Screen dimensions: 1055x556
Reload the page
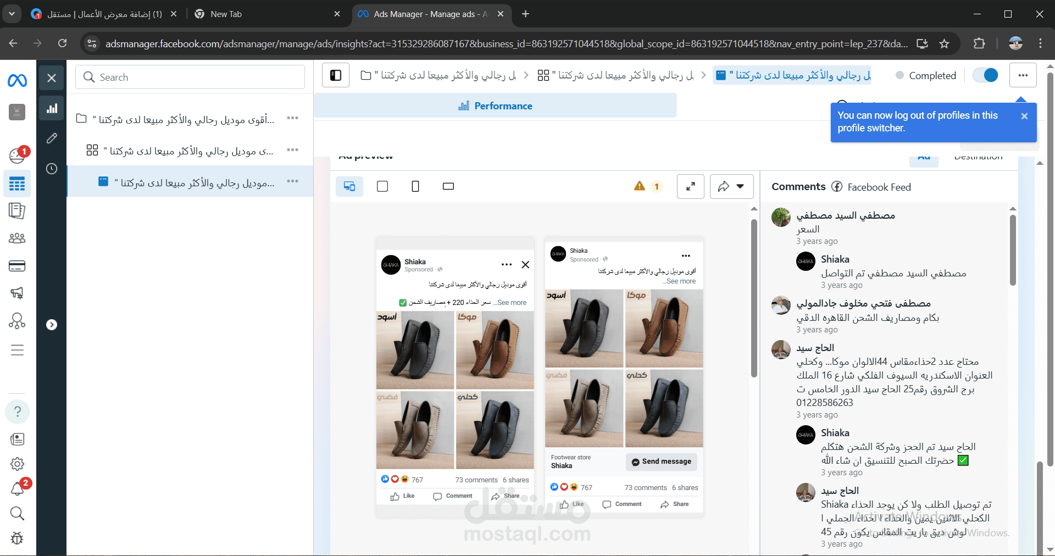[62, 43]
